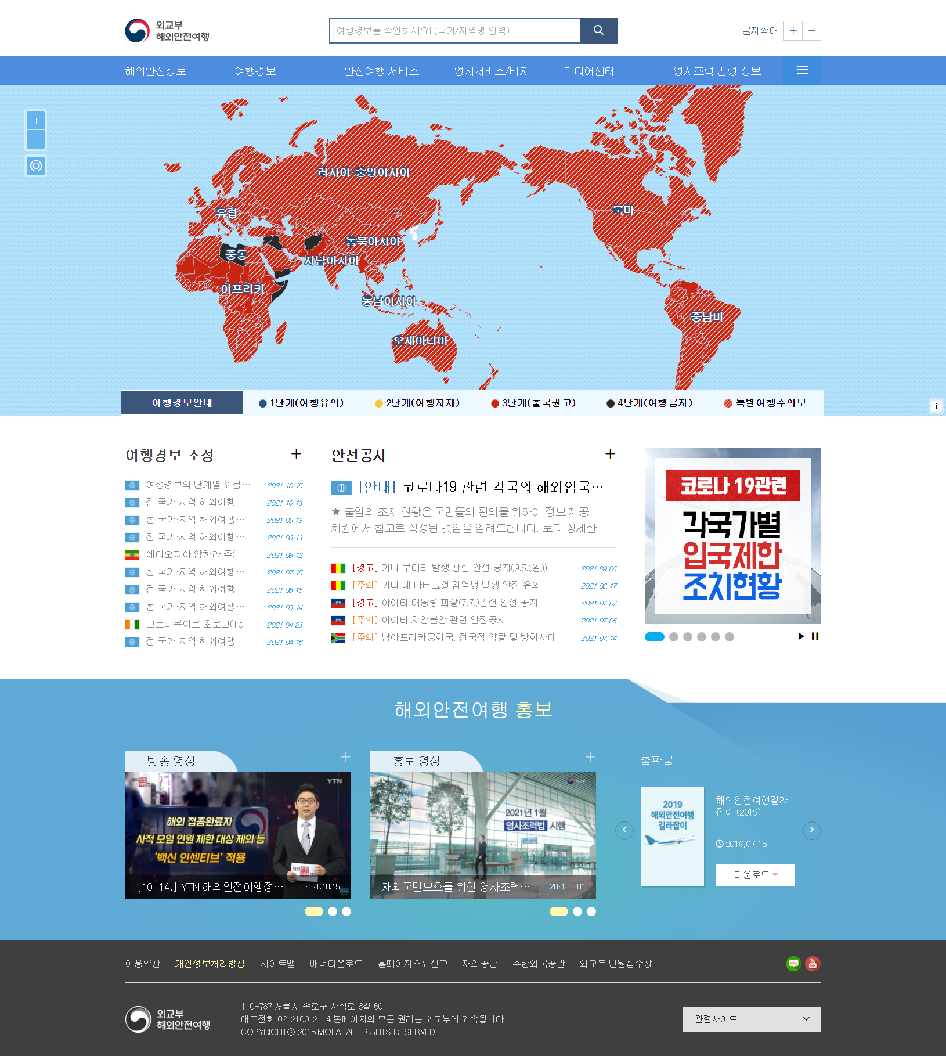Select the 여행경보안내 tab
Viewport: 946px width, 1056px height.
point(182,402)
